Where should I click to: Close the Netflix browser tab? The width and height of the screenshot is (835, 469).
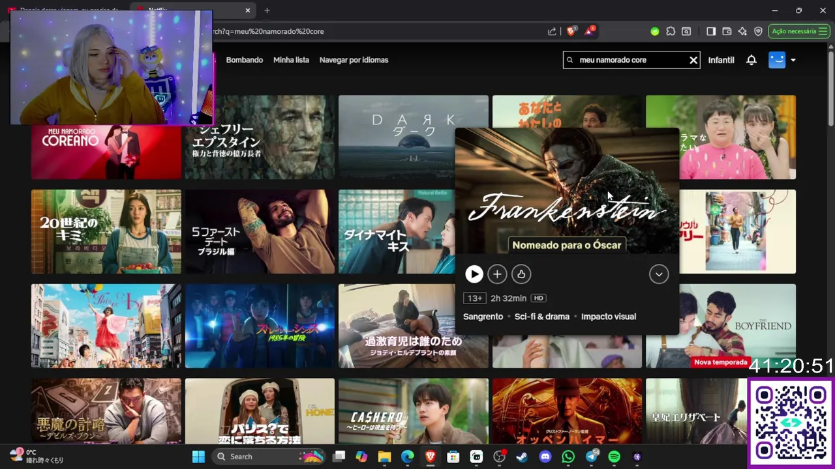point(248,10)
